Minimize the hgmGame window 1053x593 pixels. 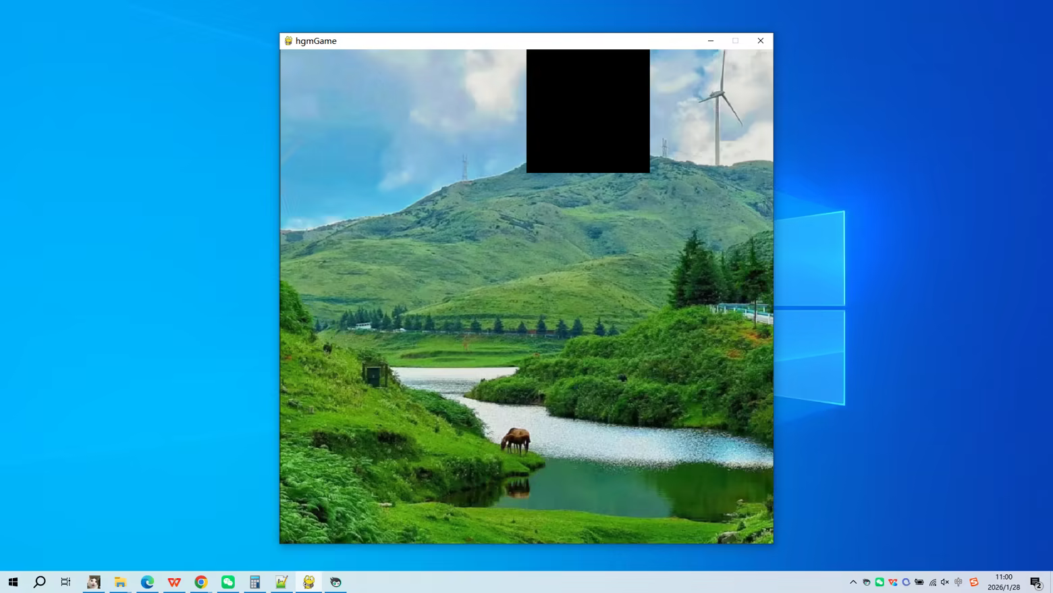pyautogui.click(x=711, y=41)
